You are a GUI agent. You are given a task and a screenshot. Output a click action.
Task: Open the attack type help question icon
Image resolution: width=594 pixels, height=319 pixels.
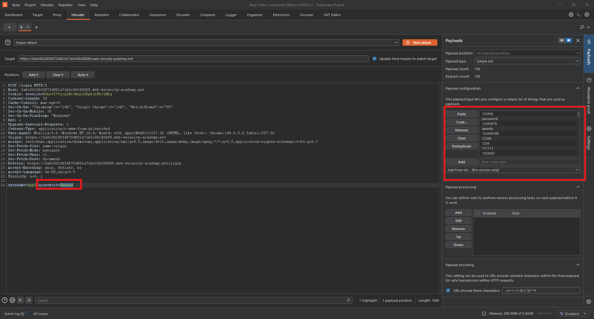(8, 42)
